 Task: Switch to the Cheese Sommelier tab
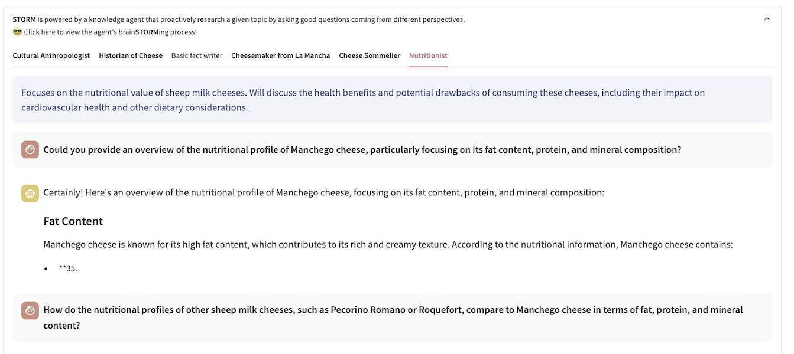coord(370,55)
